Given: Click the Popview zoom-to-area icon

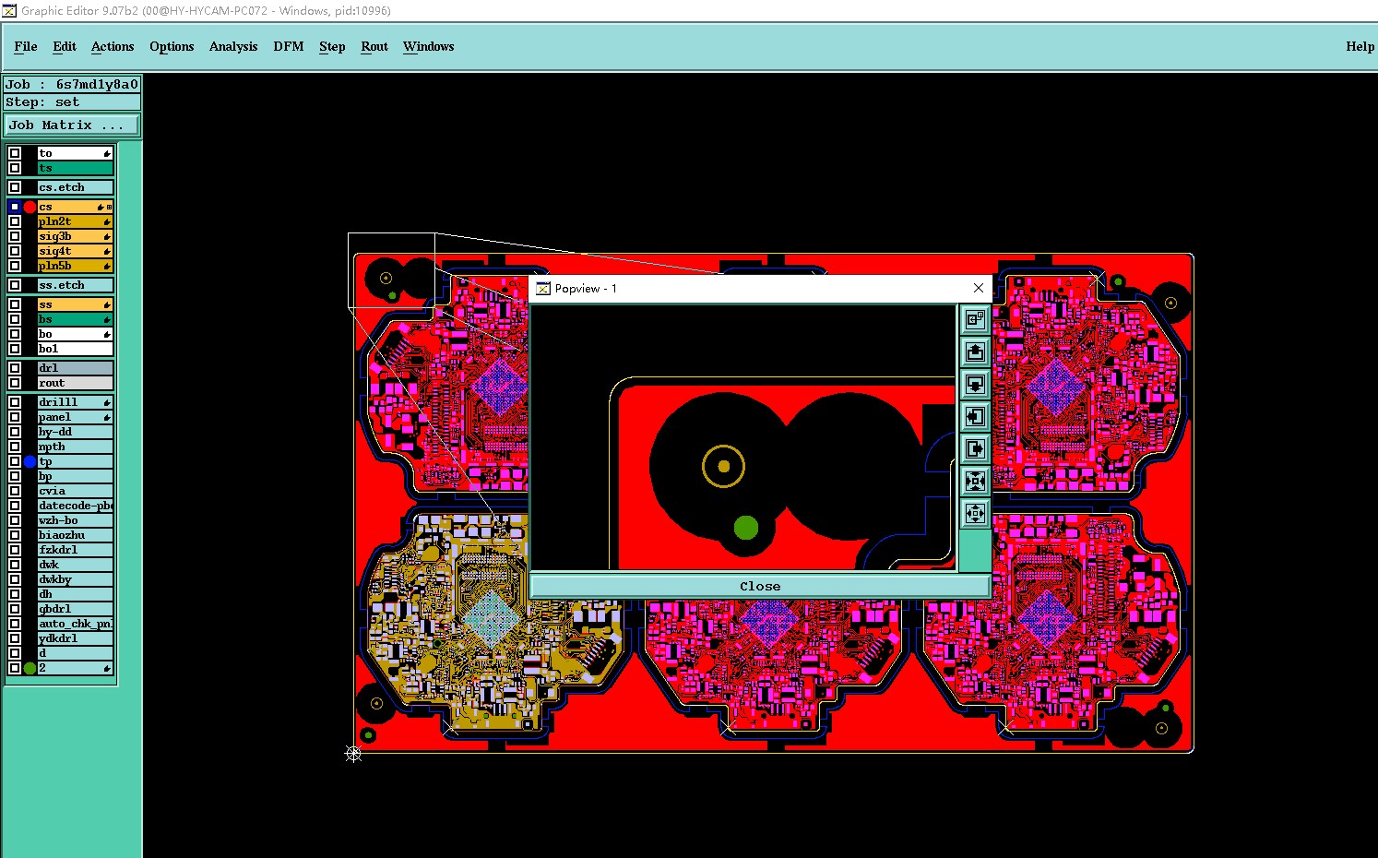Looking at the screenshot, I should (x=975, y=319).
